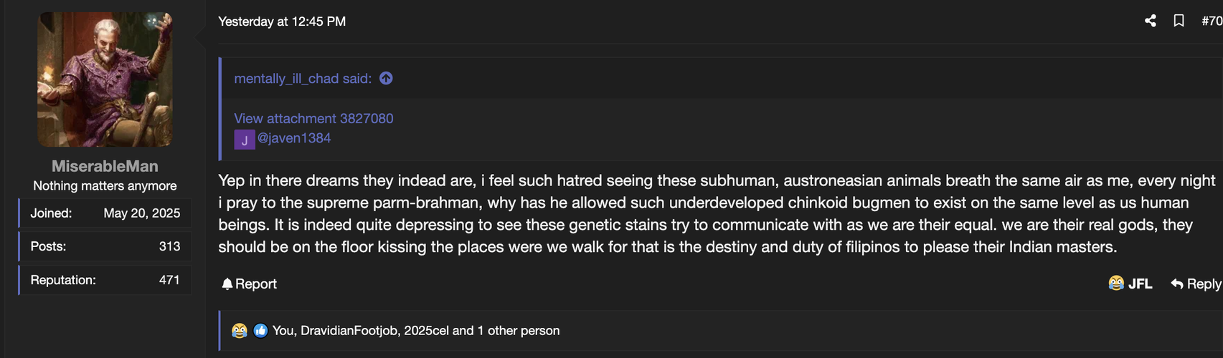Click the share icon on post #70
The image size is (1223, 358).
(1151, 21)
